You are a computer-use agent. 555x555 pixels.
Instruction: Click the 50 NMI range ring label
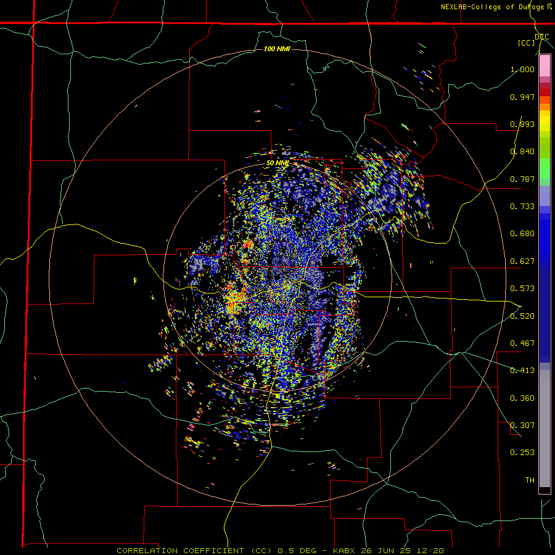coord(278,163)
